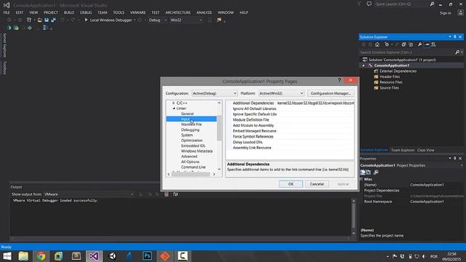
Task: Collapse the ConsoleApplication1 project node
Action: point(363,65)
